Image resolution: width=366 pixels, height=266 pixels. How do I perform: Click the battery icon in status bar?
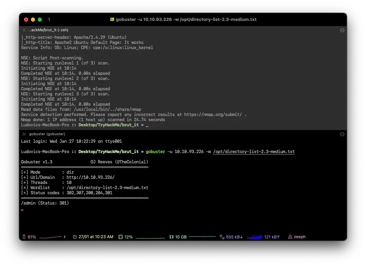[24, 237]
